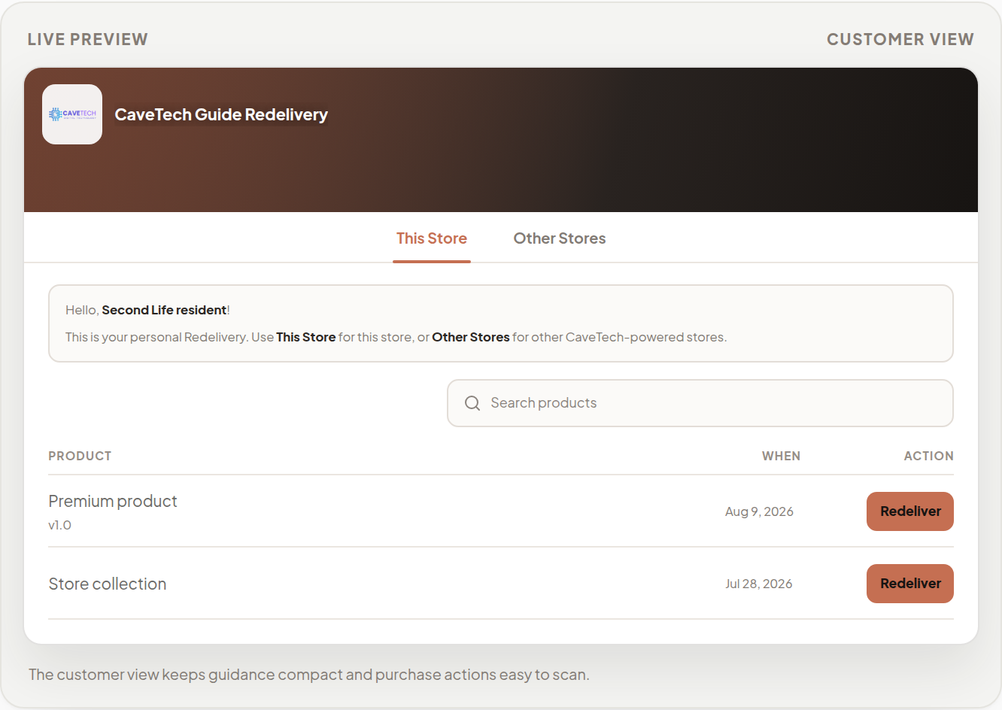
Task: Click the LIVE PREVIEW label
Action: coord(88,39)
